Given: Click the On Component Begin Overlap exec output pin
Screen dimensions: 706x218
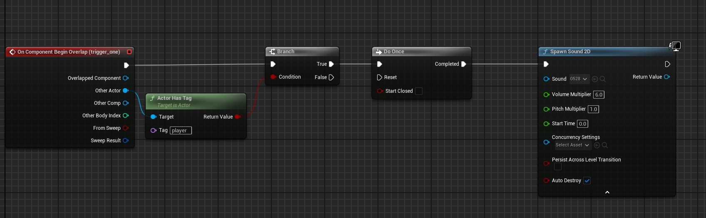Looking at the screenshot, I should pyautogui.click(x=127, y=65).
